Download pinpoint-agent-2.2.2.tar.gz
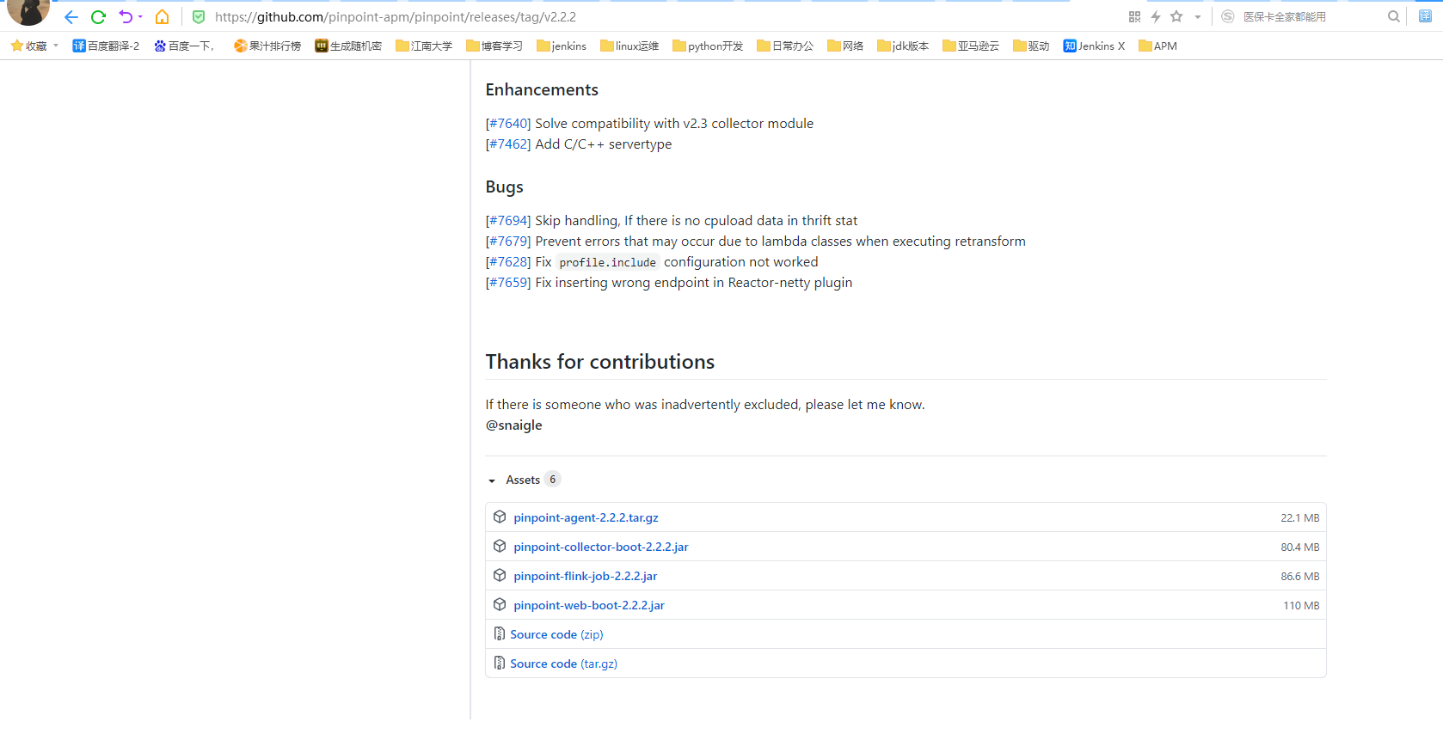 pyautogui.click(x=586, y=517)
